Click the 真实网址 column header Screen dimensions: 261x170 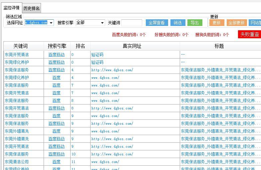(135, 46)
